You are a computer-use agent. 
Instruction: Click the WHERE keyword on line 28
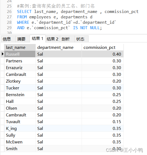23,22
